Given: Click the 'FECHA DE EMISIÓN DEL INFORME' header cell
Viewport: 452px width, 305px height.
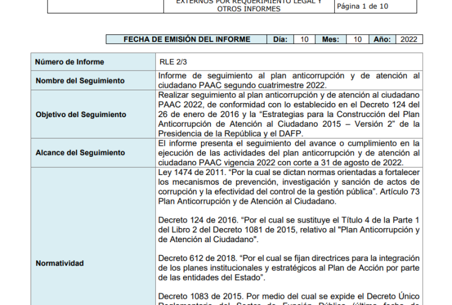Looking at the screenshot, I should pos(186,39).
